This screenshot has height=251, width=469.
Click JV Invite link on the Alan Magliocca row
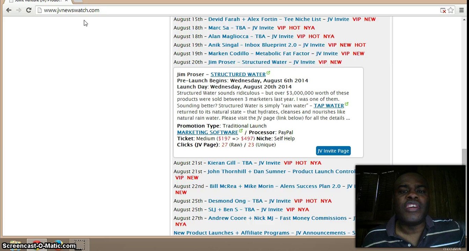(x=283, y=36)
